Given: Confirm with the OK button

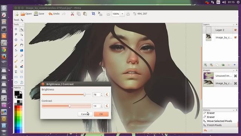Looking at the screenshot, I should click(101, 114).
